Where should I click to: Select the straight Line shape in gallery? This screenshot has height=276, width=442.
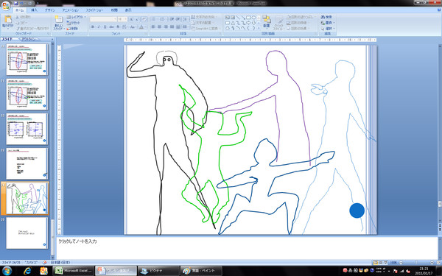coord(238,18)
